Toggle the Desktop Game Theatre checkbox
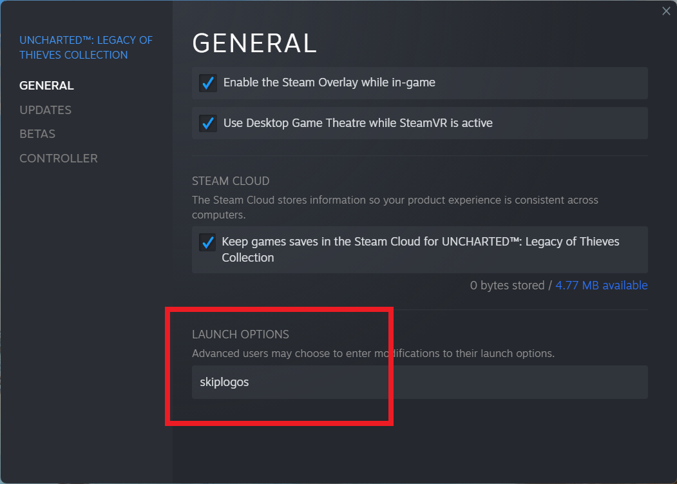Viewport: 677px width, 484px height. [x=207, y=123]
